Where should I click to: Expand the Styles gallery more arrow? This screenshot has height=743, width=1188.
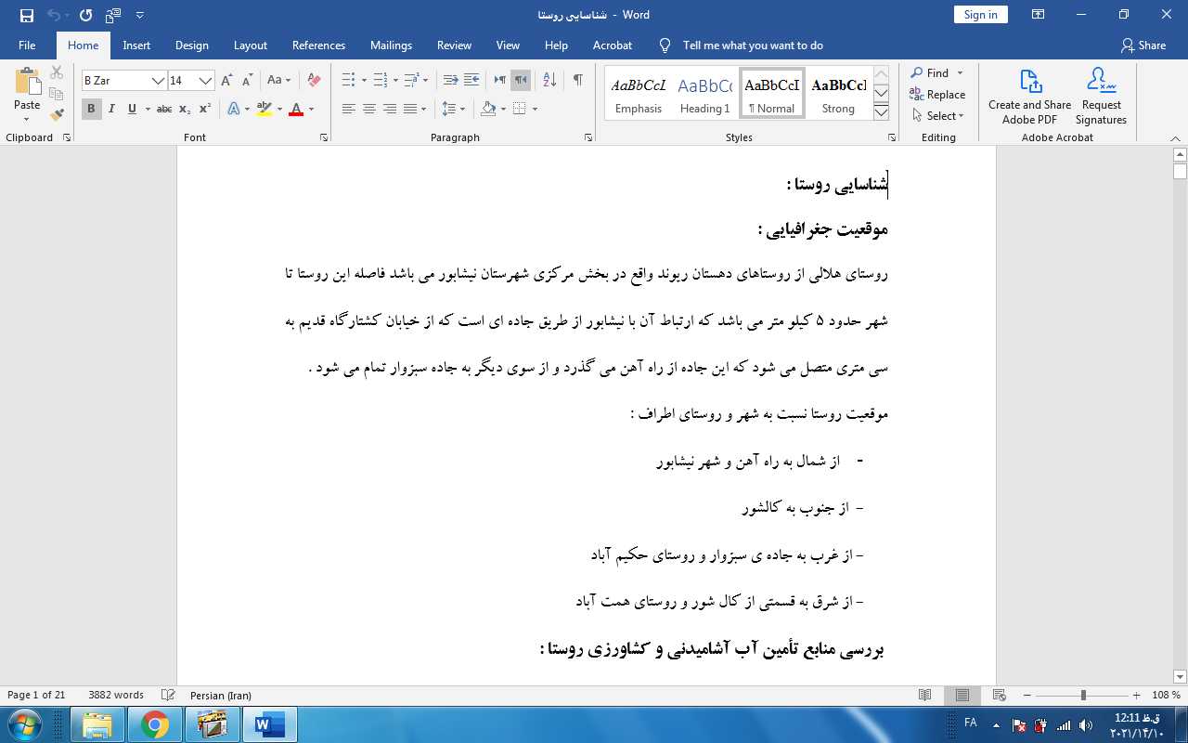(881, 112)
